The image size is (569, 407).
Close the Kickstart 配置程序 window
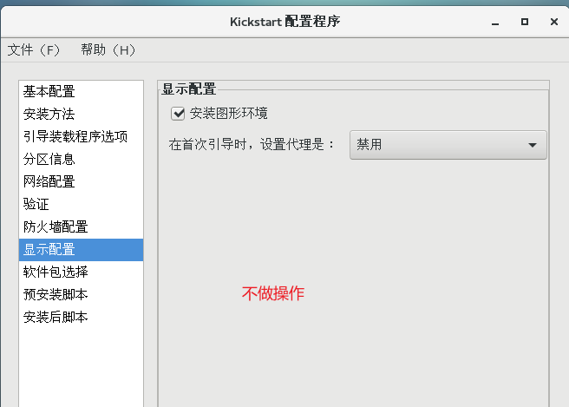554,22
